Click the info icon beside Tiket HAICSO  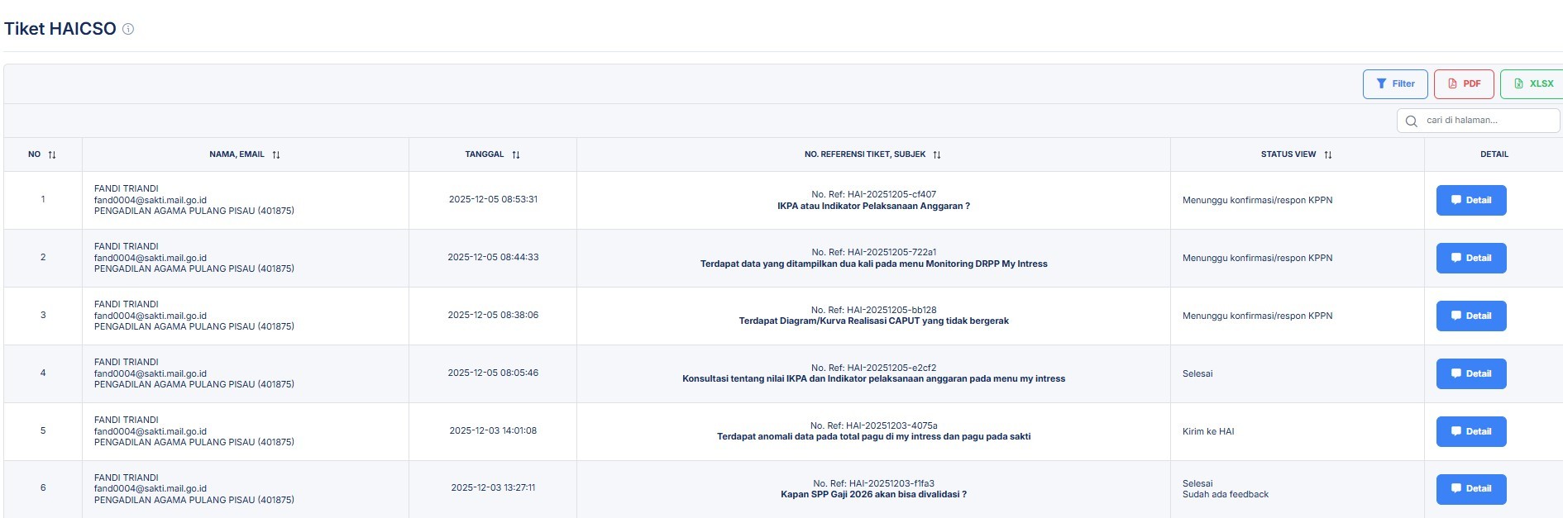coord(128,29)
